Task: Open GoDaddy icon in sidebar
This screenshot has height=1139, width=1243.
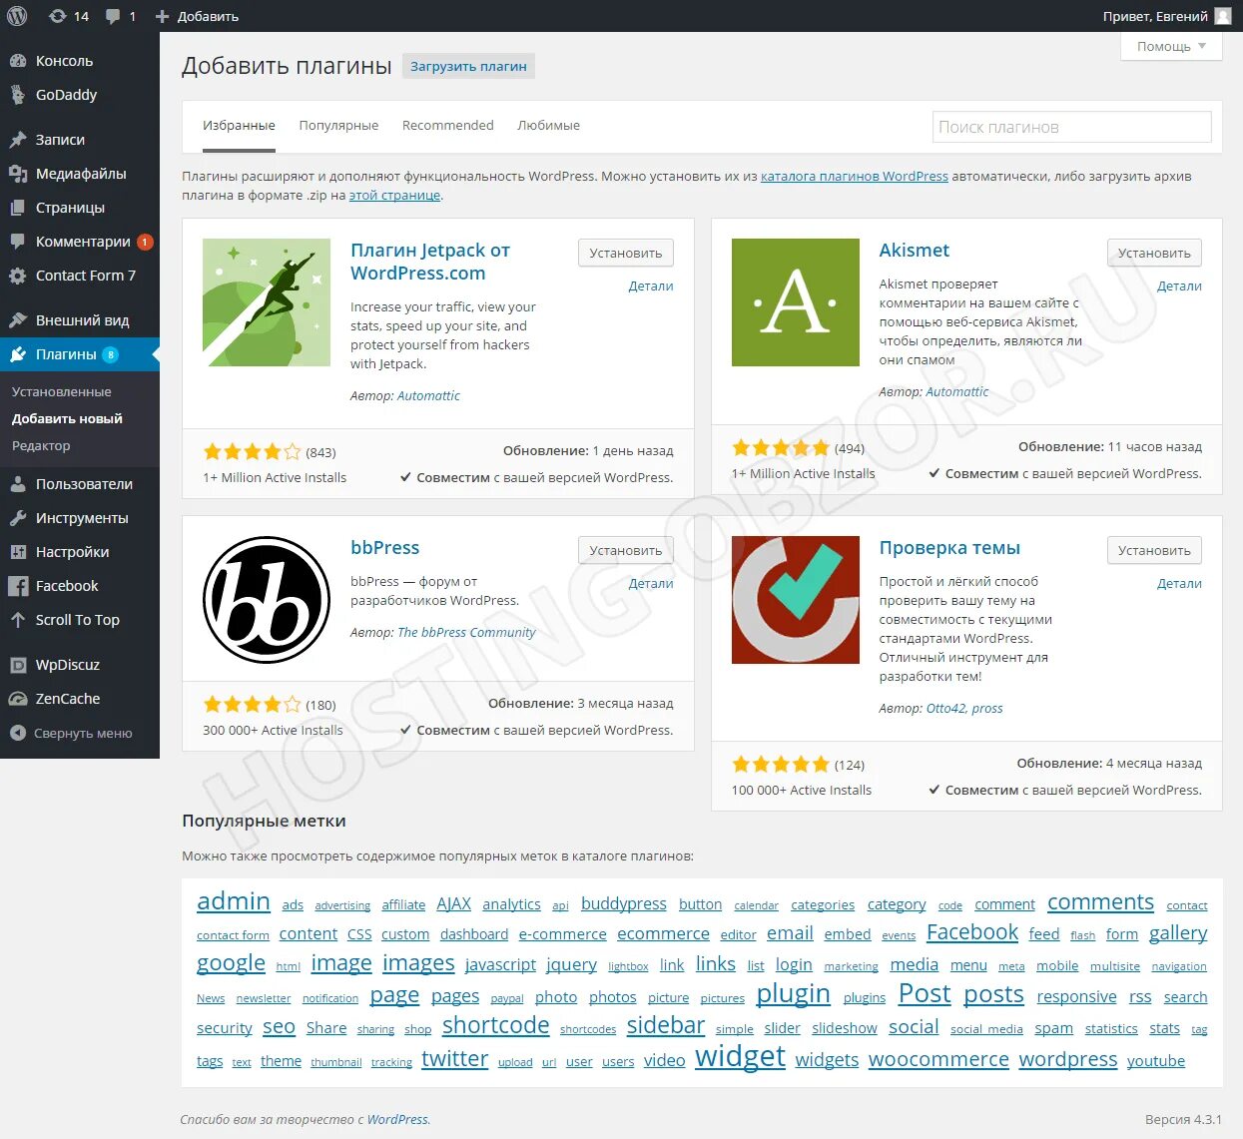Action: click(x=18, y=95)
